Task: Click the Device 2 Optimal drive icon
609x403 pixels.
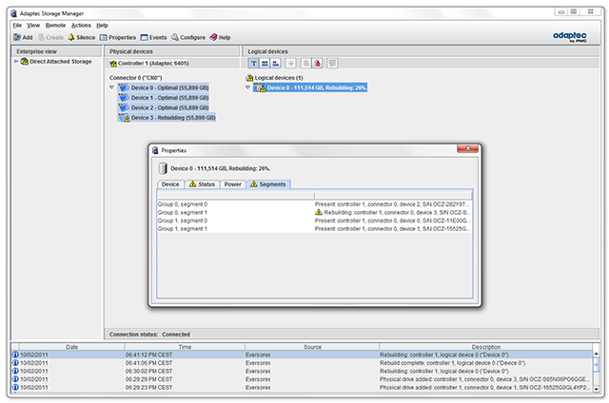Action: (x=124, y=107)
